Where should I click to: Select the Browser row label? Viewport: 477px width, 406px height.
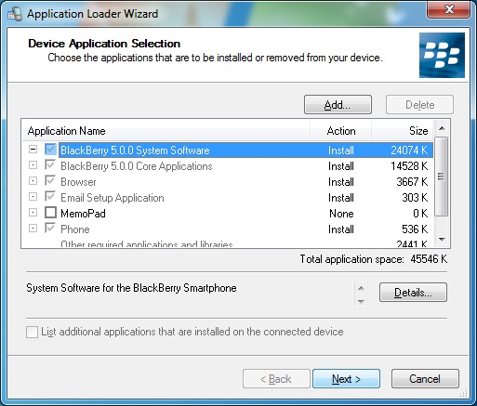point(78,182)
